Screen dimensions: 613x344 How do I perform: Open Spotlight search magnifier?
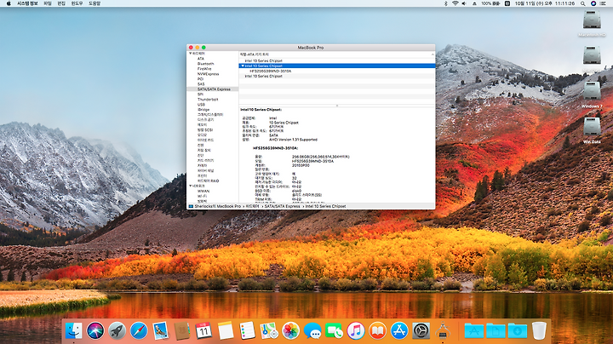point(582,3)
